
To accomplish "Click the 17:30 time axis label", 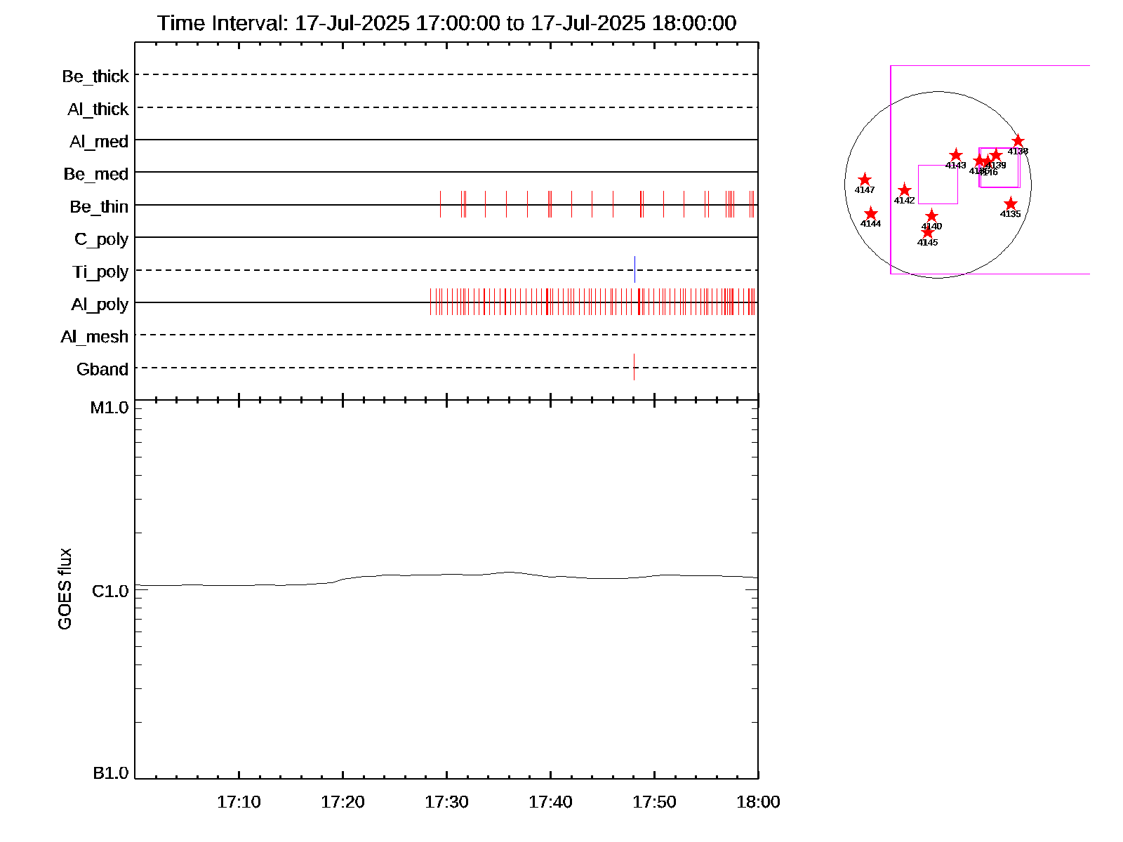I will point(446,802).
